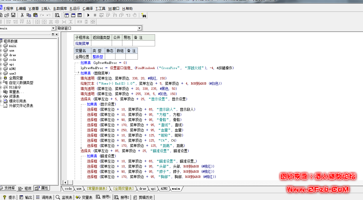Click the Paste clipboard toolbar icon

[x=35, y=15]
